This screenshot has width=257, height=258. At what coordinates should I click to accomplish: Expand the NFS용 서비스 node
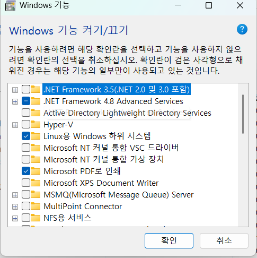pos(15,218)
